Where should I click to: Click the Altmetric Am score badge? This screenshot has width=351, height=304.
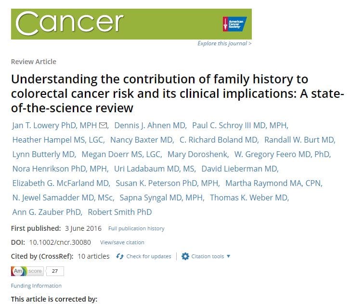click(27, 271)
